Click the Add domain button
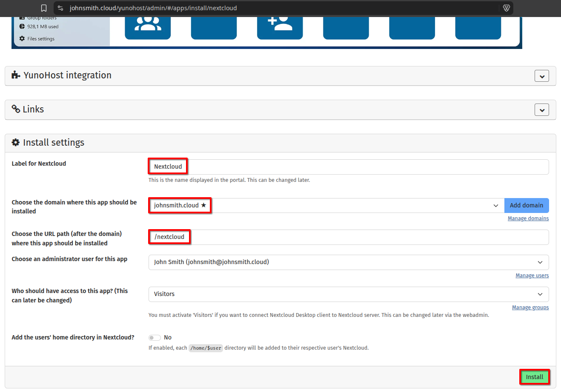 [x=527, y=205]
